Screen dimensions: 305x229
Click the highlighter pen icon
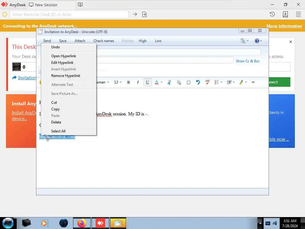tap(241, 82)
